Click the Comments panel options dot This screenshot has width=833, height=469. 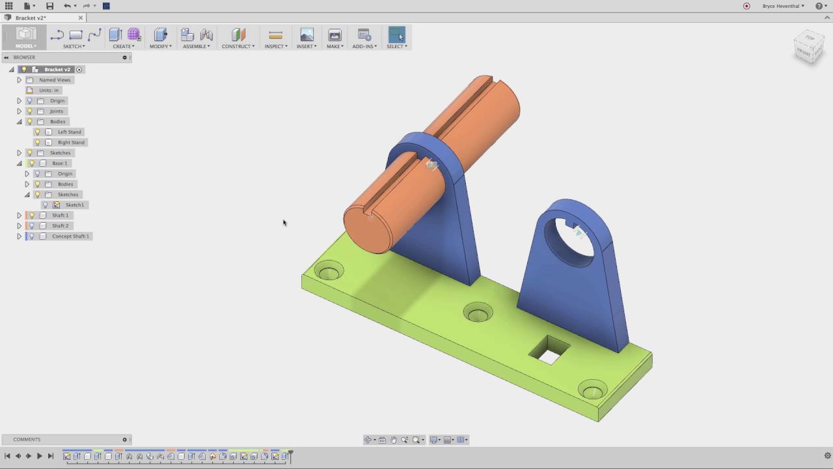click(124, 440)
